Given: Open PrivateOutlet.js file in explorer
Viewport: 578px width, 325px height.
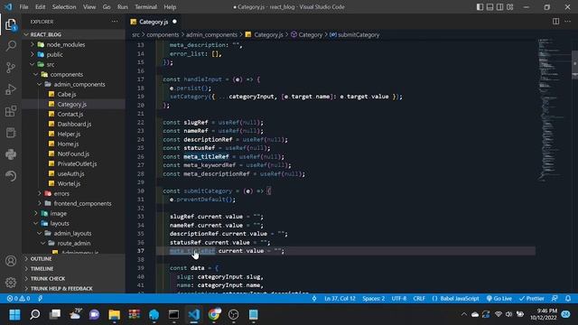Looking at the screenshot, I should pyautogui.click(x=77, y=164).
